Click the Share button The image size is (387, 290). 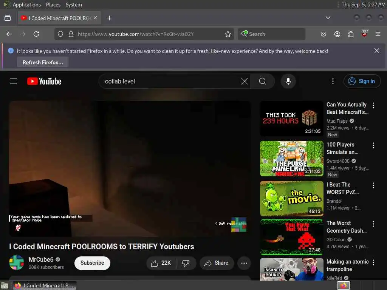coord(217,263)
